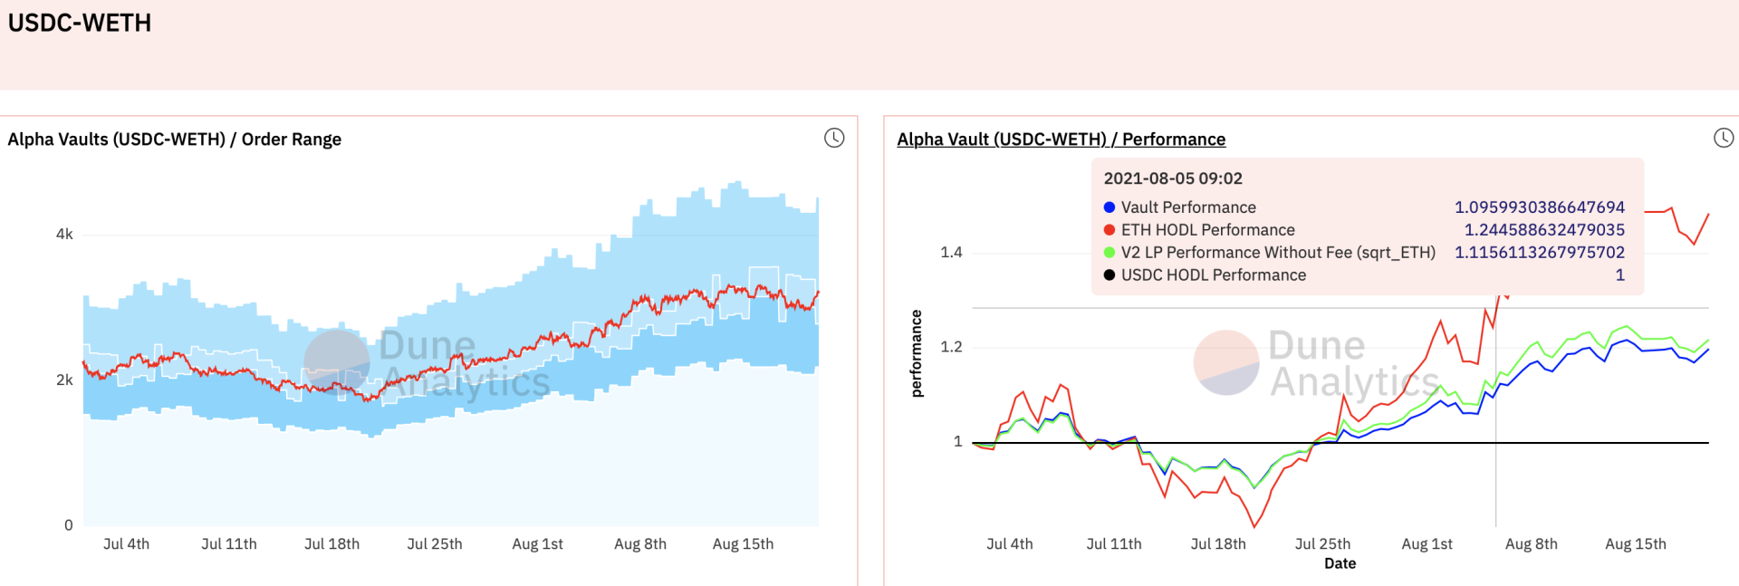Click the Alpha Vaults Order Range title
This screenshot has width=1739, height=586.
point(175,139)
